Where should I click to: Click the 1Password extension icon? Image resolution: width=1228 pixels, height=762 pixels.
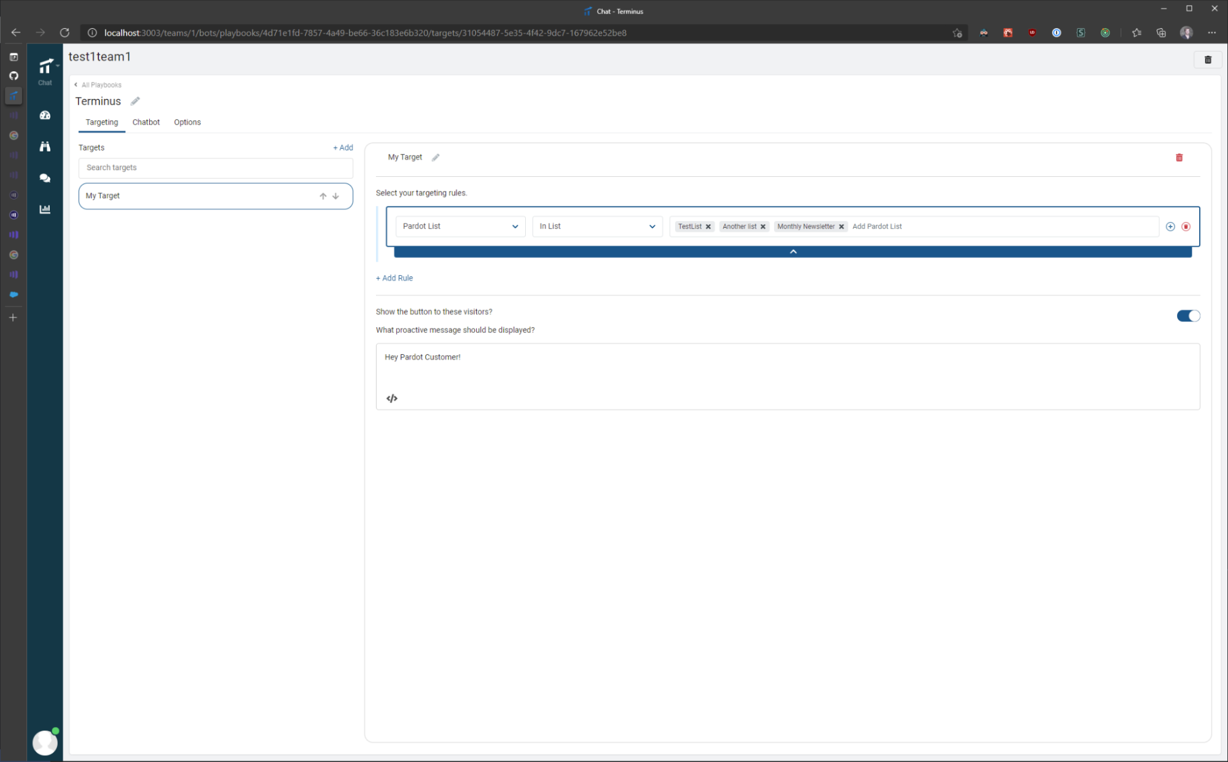[1057, 33]
